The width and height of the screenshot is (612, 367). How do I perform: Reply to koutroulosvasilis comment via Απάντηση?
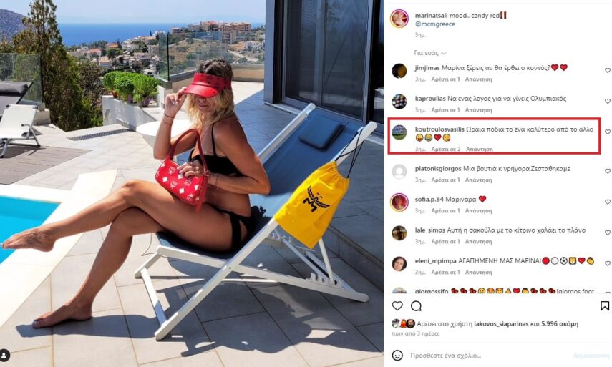[480, 149]
